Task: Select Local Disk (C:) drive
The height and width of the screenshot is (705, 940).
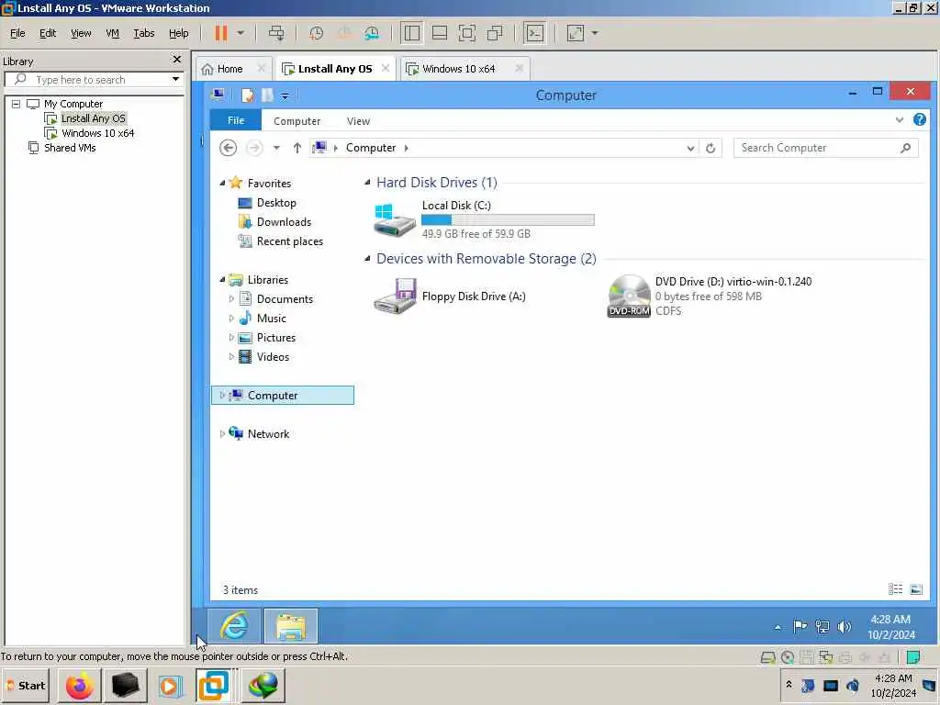Action: [x=483, y=218]
